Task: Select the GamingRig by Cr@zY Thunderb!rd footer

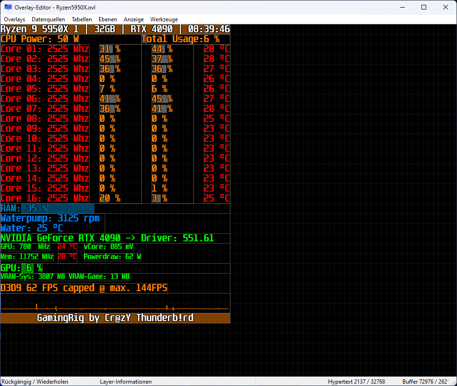Action: coord(115,318)
